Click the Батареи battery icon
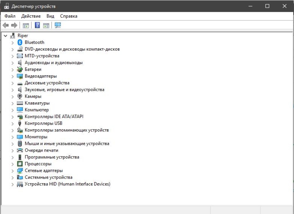The width and height of the screenshot is (294, 214). [20, 69]
